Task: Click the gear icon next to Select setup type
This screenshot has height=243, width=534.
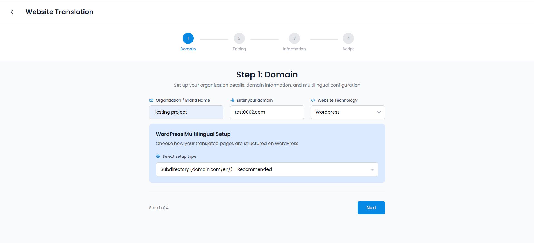Action: click(158, 156)
